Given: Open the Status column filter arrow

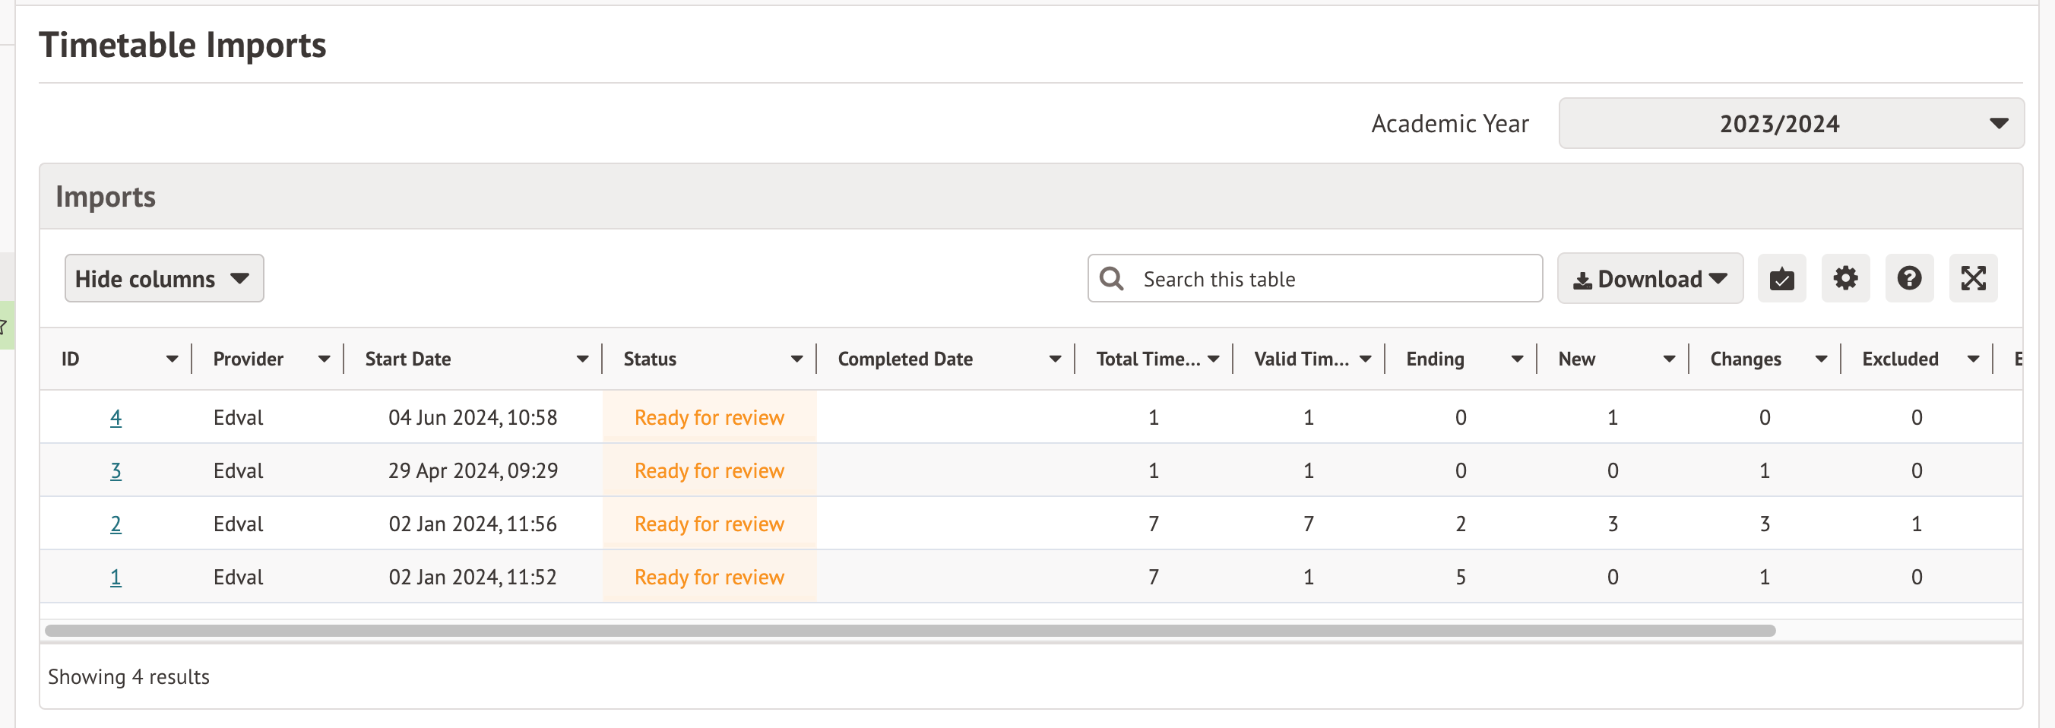Looking at the screenshot, I should point(796,359).
